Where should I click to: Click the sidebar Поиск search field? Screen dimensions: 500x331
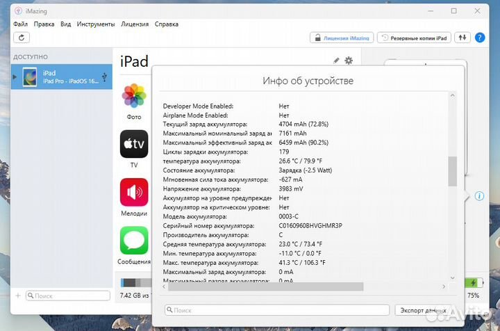[x=68, y=296]
